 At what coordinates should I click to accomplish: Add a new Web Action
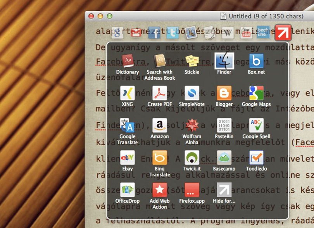pos(160,190)
